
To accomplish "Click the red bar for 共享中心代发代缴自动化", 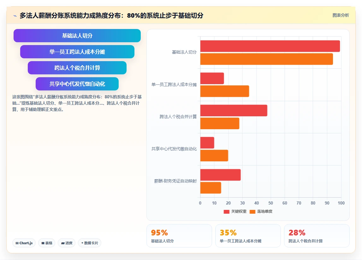I will (207, 143).
